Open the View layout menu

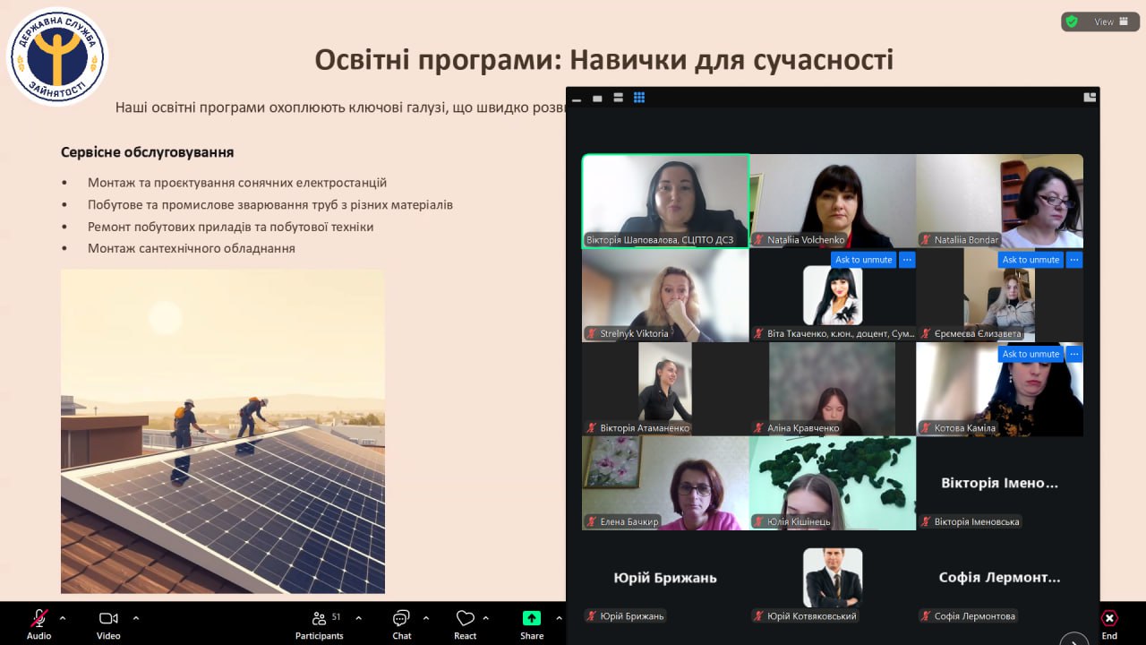(1111, 21)
